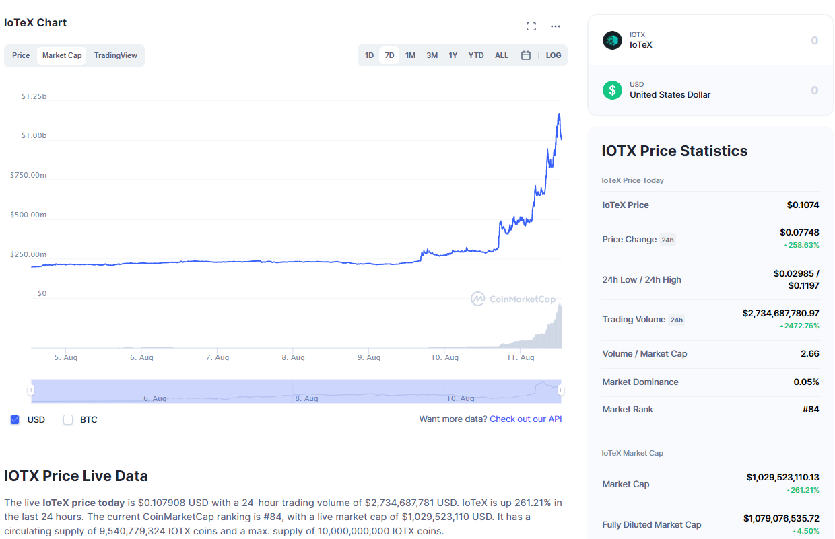Toggle the LOG scale button

pyautogui.click(x=554, y=55)
